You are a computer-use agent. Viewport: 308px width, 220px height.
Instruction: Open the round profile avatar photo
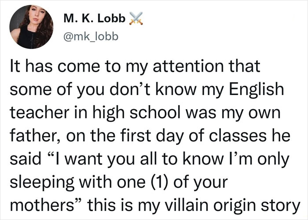point(31,27)
